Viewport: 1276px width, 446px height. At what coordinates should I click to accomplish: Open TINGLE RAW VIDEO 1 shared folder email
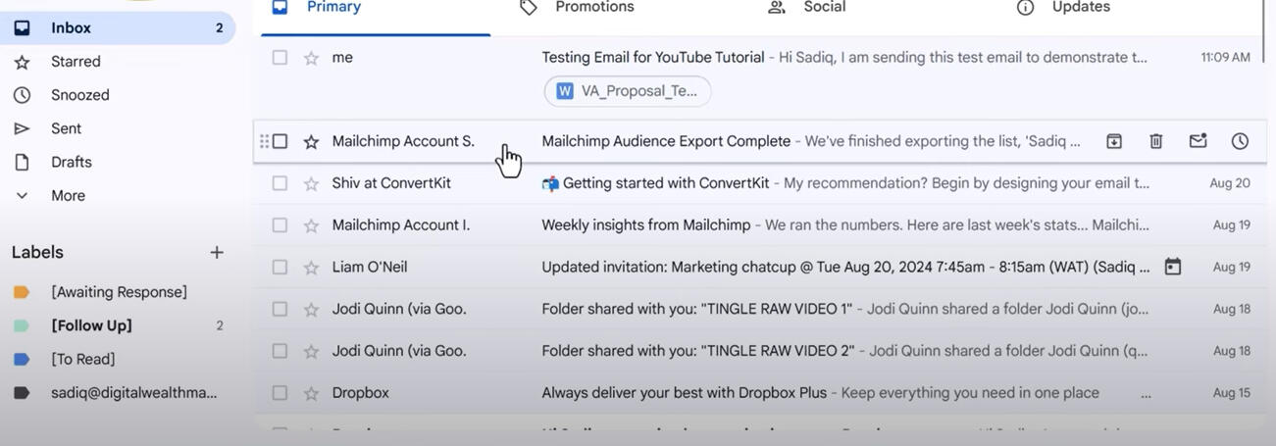click(696, 309)
